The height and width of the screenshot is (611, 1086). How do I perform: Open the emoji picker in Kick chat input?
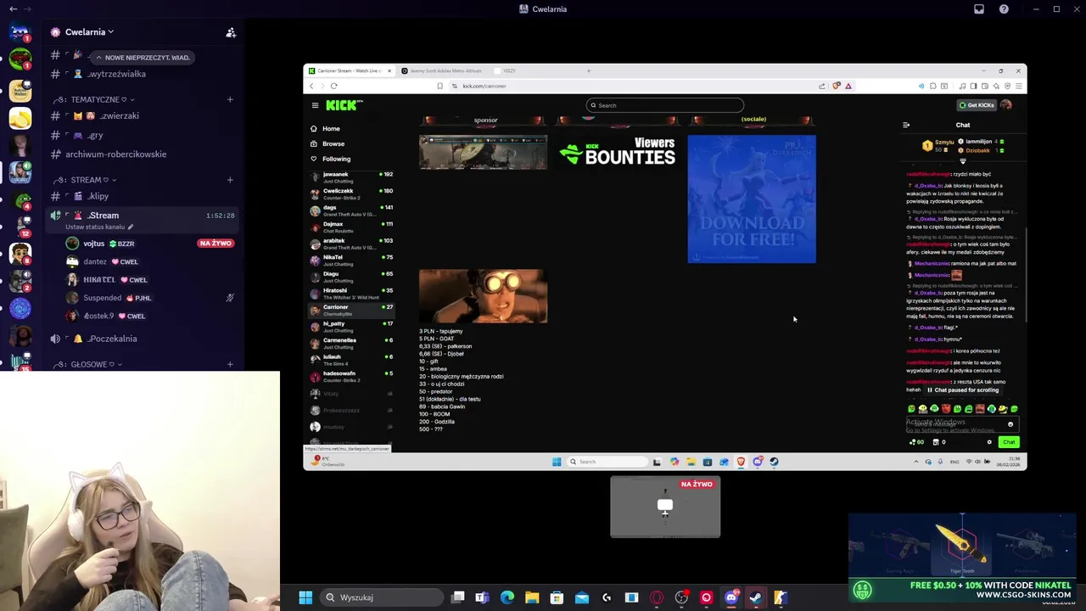[x=1010, y=424]
